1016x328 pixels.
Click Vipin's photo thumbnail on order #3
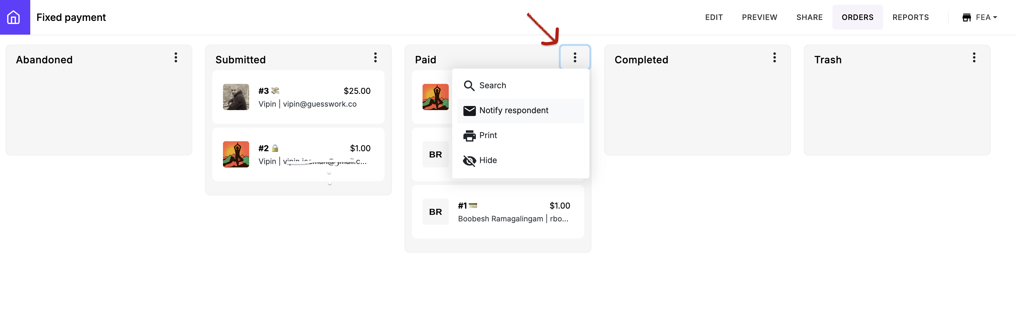(x=236, y=97)
